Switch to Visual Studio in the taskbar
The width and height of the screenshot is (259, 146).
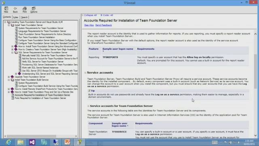[x=32, y=142]
